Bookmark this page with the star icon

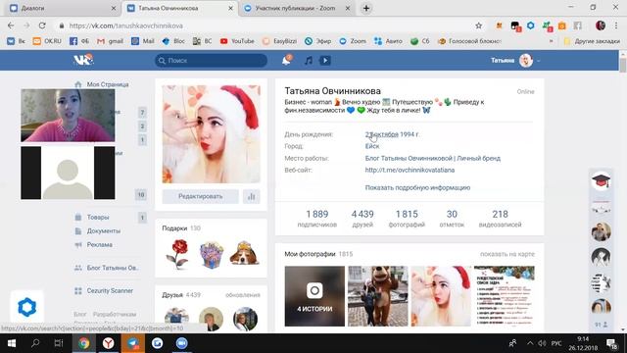click(x=478, y=25)
